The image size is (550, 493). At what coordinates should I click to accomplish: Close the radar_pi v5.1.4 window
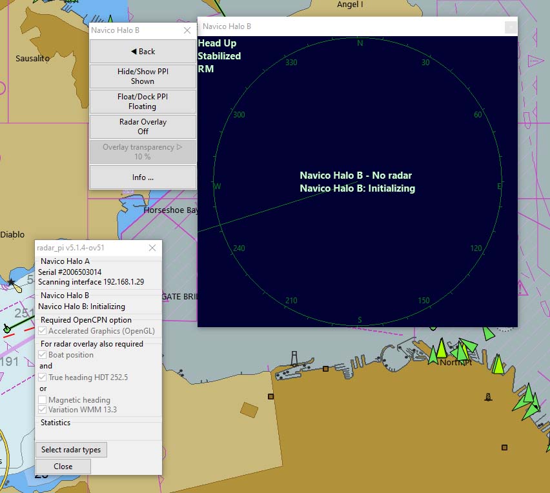152,247
